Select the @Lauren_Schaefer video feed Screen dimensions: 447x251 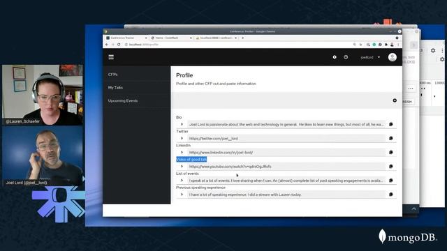click(43, 95)
